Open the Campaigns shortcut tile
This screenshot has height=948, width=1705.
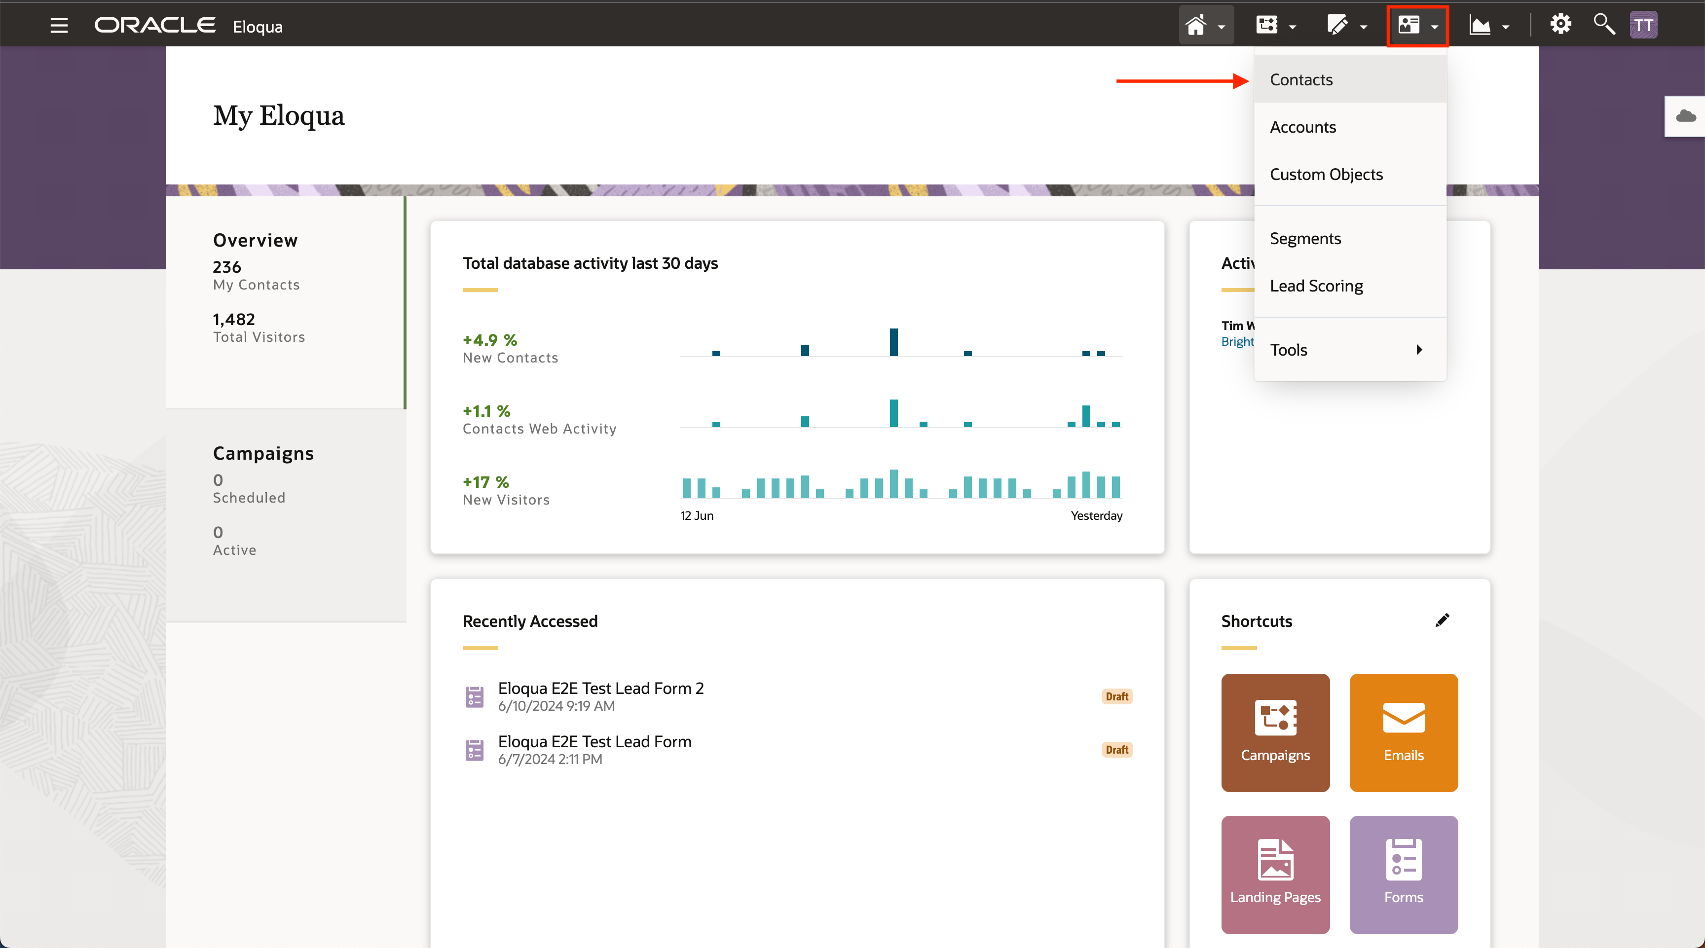tap(1275, 732)
